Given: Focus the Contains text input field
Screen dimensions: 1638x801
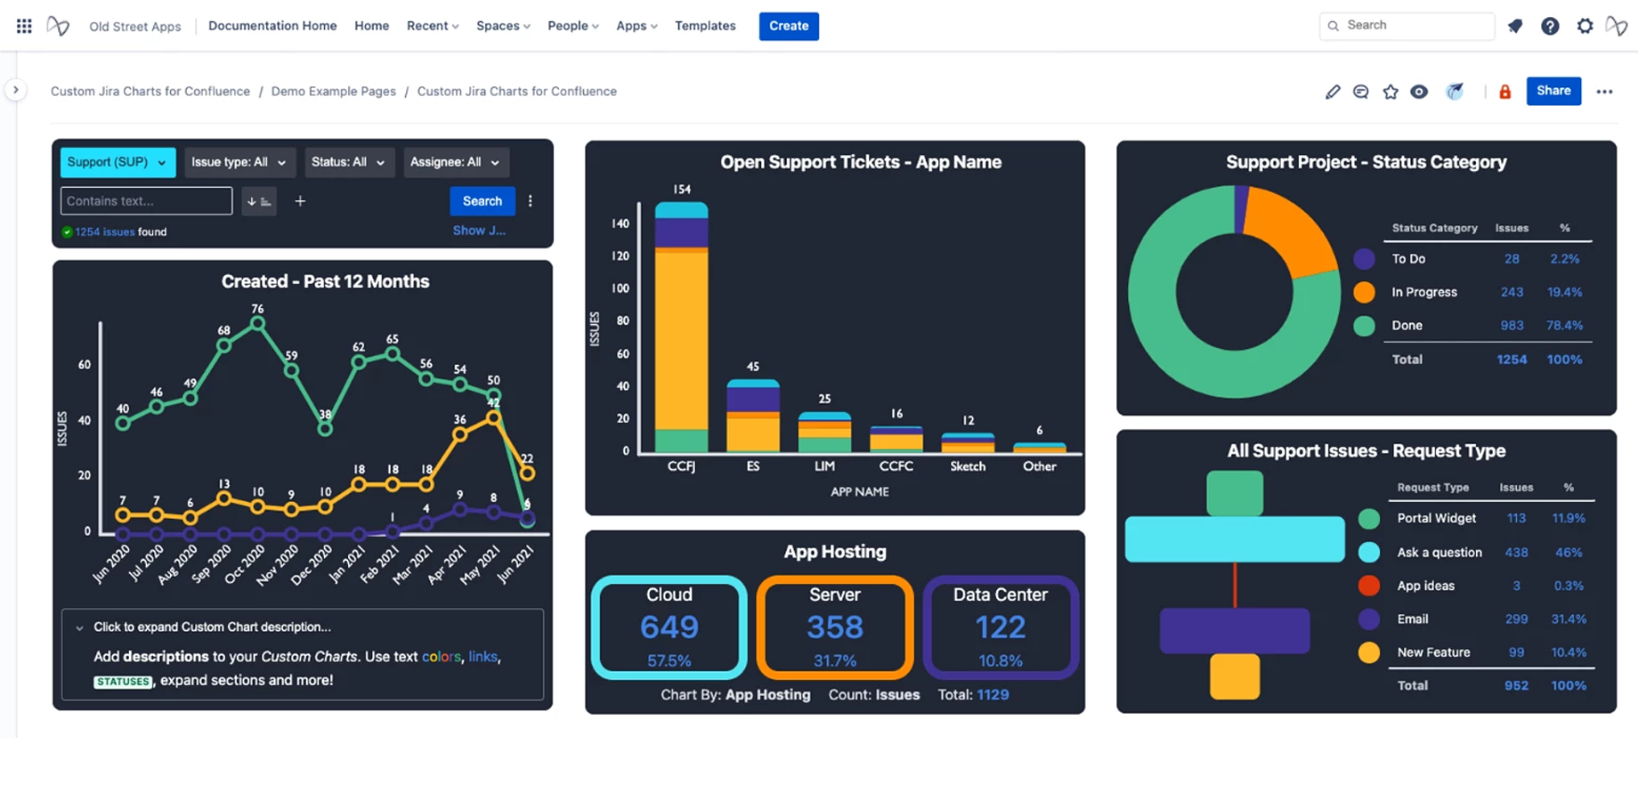Looking at the screenshot, I should click(147, 201).
